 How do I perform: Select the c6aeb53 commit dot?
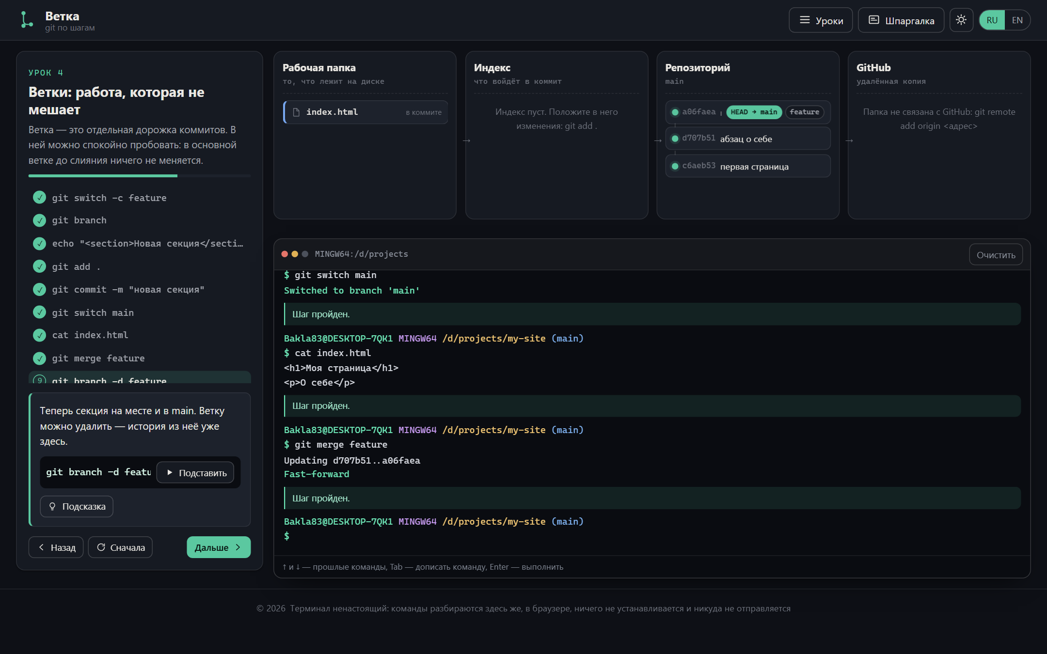click(x=675, y=166)
